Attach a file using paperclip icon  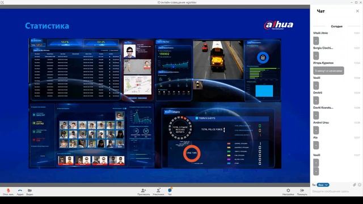click(x=354, y=185)
